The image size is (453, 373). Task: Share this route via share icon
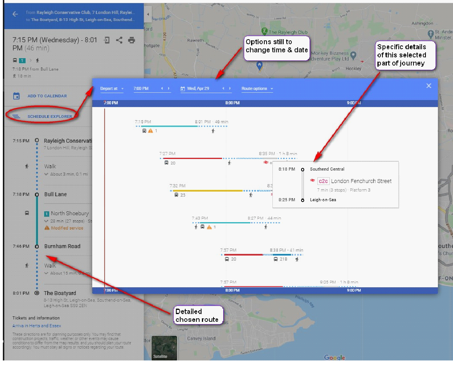coord(119,40)
